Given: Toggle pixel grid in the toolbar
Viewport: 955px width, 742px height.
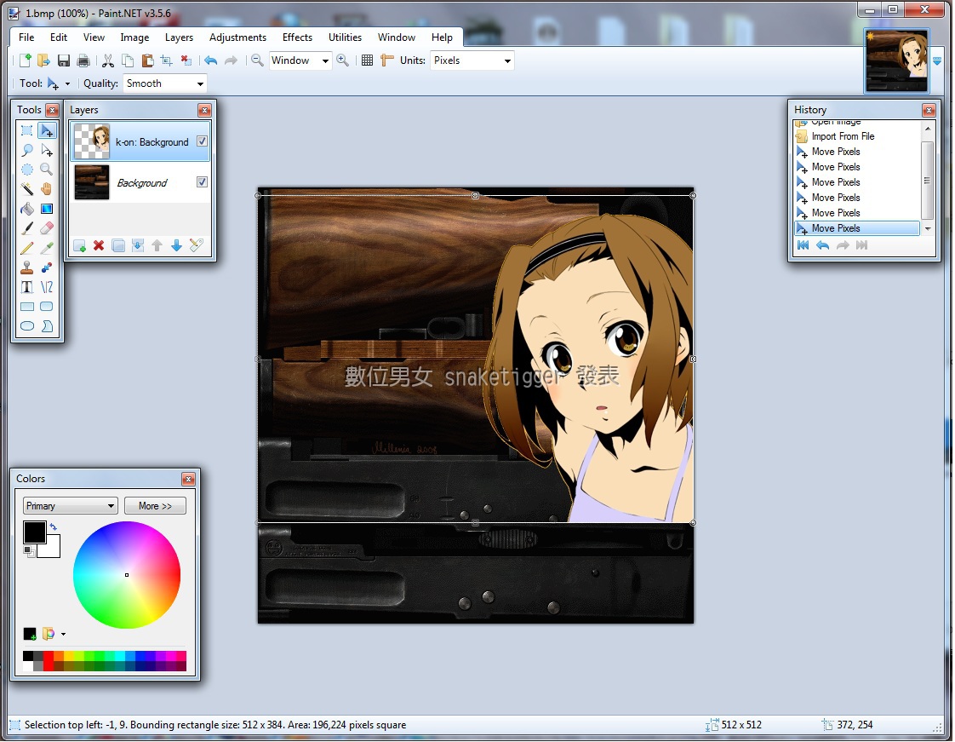Looking at the screenshot, I should click(367, 60).
